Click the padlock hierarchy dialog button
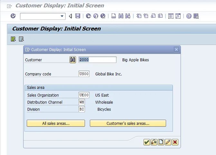The height and width of the screenshot is (155, 216). (154, 142)
